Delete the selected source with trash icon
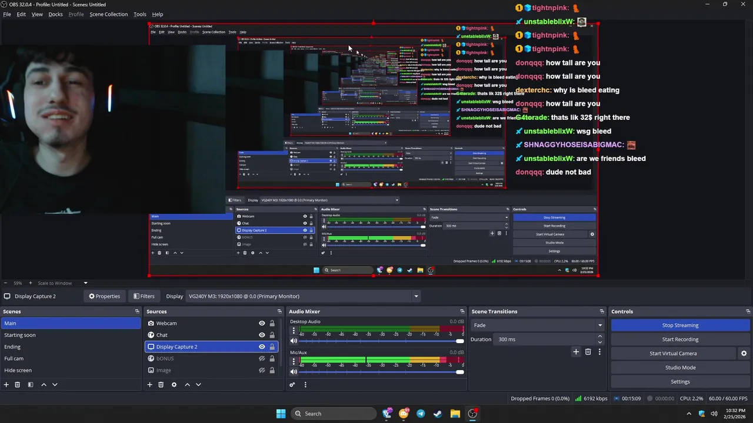 coord(161,384)
